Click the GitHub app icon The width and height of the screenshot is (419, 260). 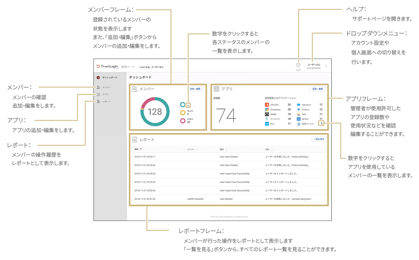tap(267, 114)
